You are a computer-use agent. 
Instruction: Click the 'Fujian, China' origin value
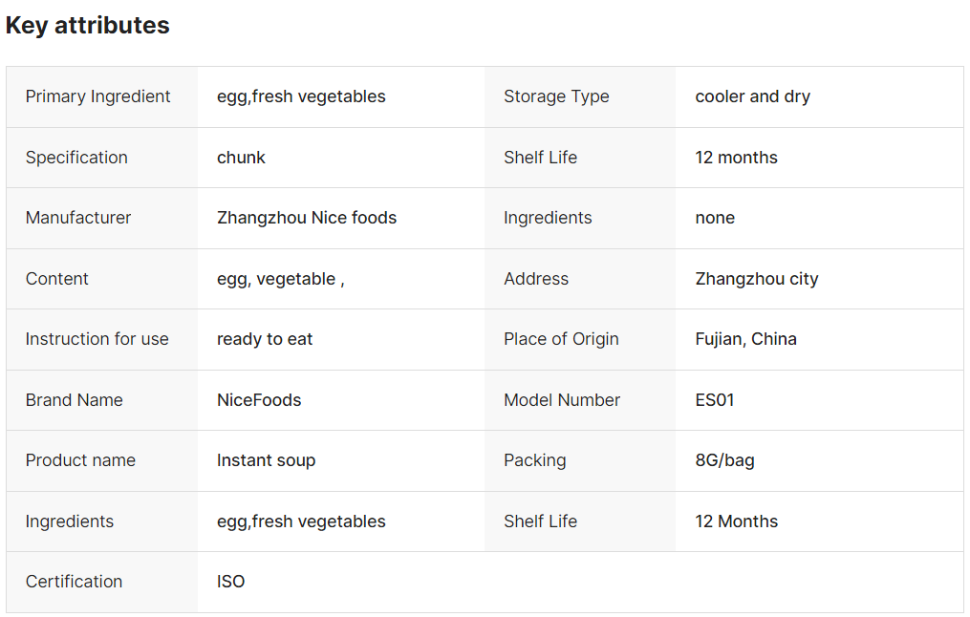point(745,339)
